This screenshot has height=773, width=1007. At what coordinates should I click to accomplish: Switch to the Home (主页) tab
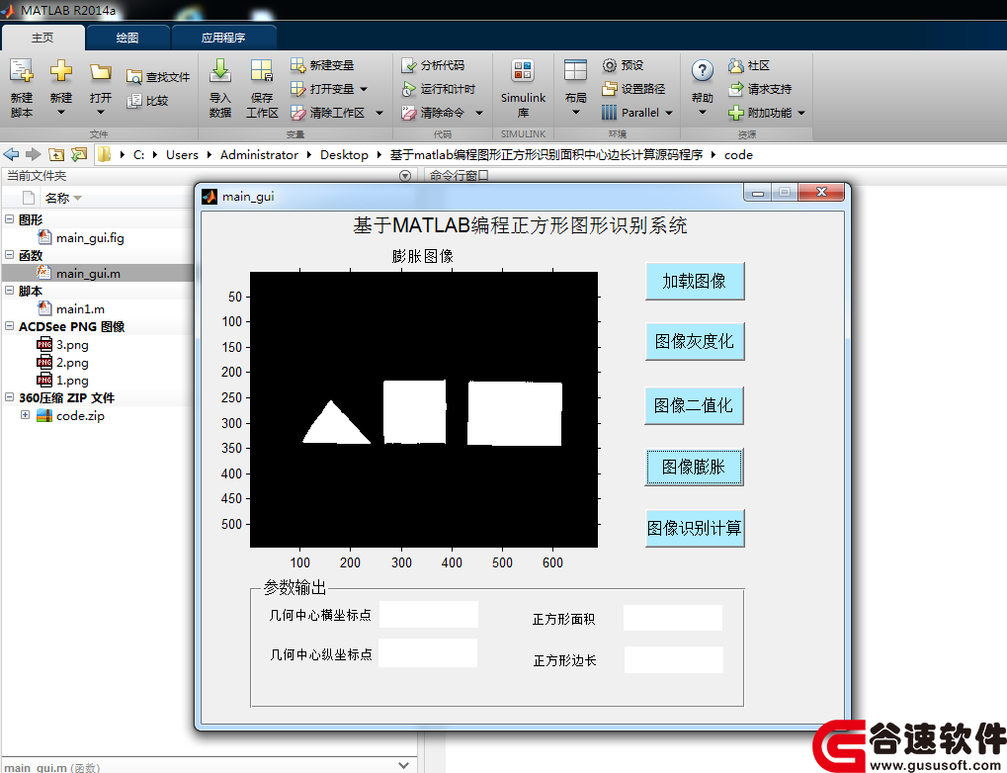click(42, 38)
